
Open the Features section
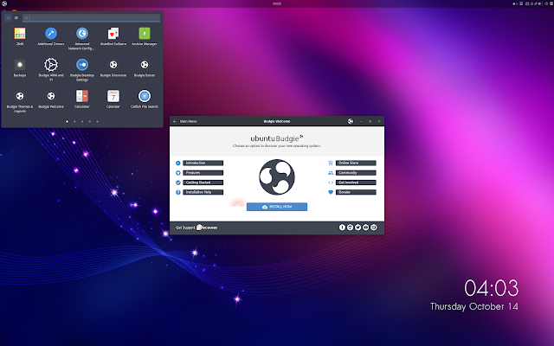point(203,173)
